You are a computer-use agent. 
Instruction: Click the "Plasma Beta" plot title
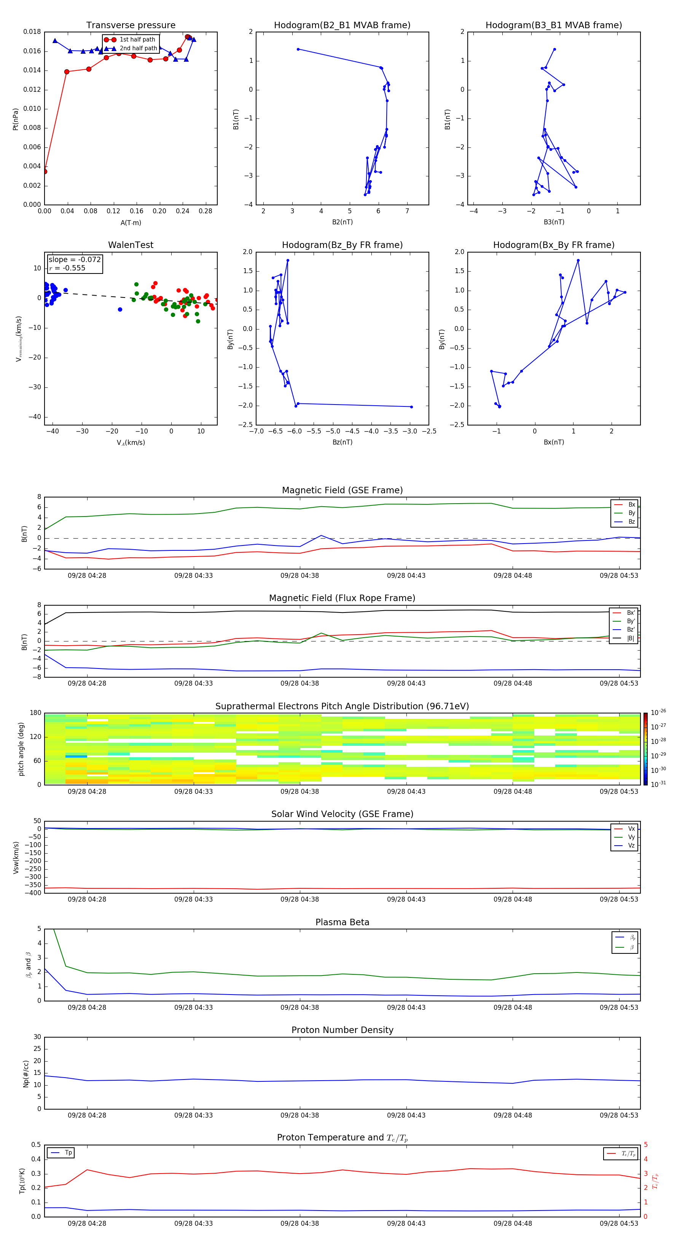pos(342,923)
